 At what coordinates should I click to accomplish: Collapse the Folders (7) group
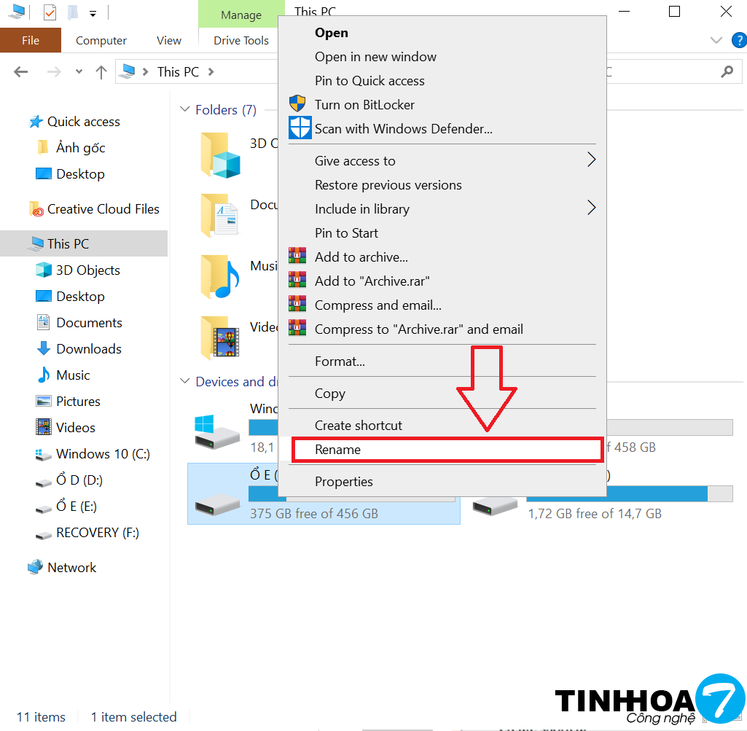184,110
